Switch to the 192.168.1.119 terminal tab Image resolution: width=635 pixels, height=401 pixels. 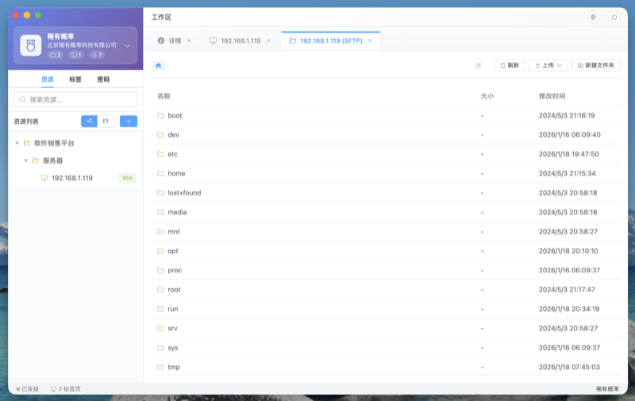click(241, 41)
